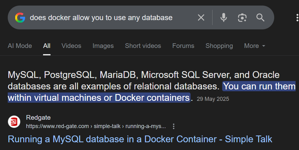Clear the search query with X
This screenshot has width=299, height=150.
pyautogui.click(x=201, y=18)
